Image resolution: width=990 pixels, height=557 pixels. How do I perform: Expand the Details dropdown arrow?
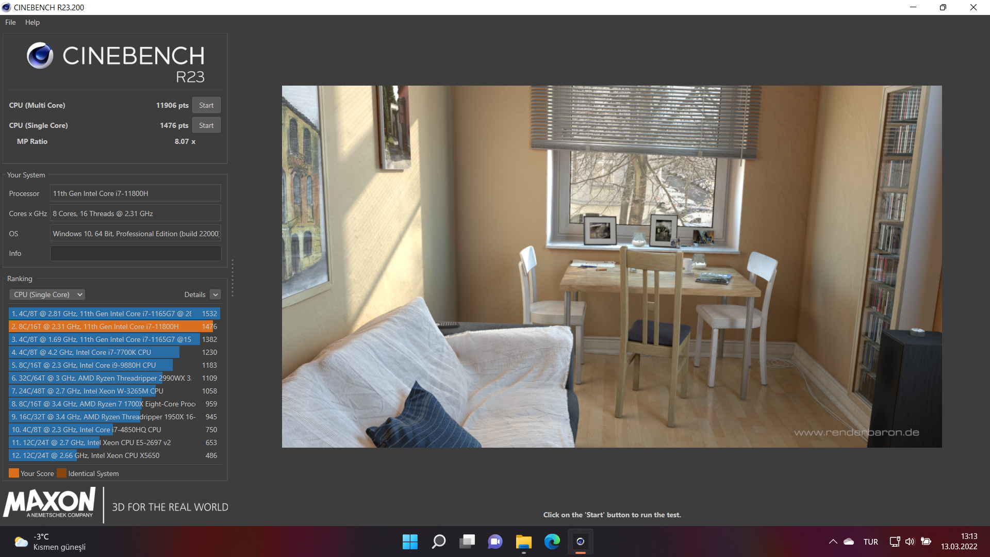216,294
